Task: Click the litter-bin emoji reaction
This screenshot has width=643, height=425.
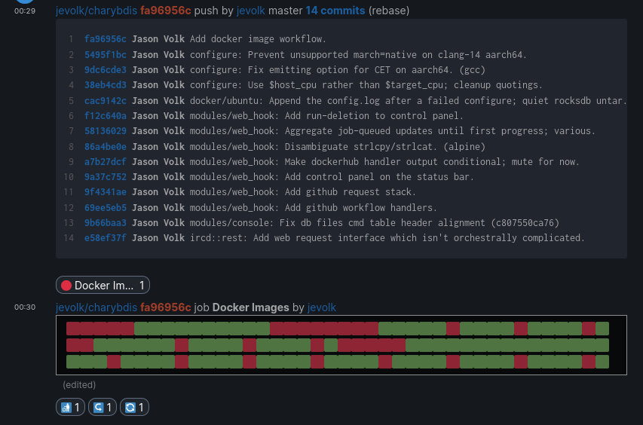Action: (x=70, y=408)
